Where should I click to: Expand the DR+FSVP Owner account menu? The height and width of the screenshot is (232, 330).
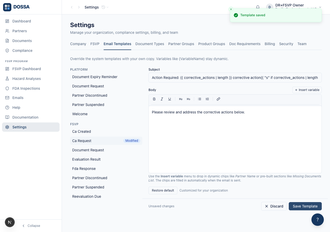click(294, 7)
